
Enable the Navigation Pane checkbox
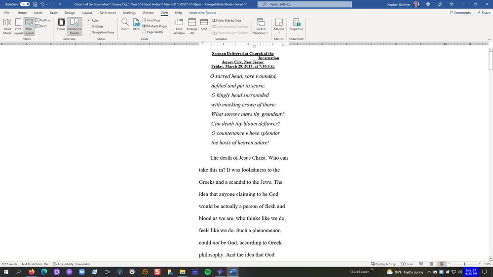89,32
